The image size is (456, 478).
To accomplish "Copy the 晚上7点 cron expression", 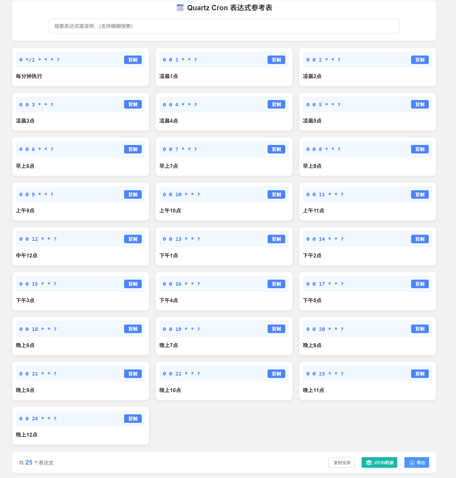I will point(276,329).
